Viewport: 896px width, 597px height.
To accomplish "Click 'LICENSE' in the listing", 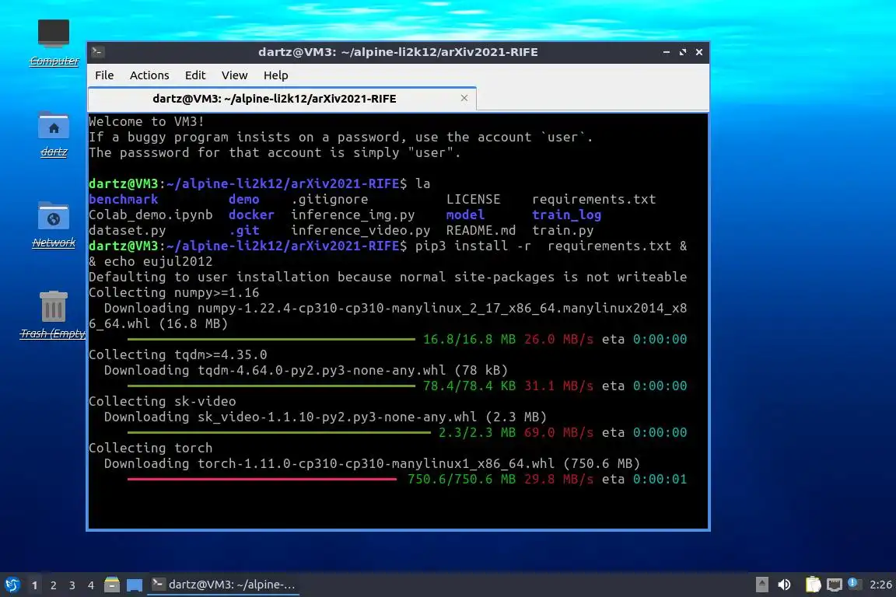I will coord(473,199).
